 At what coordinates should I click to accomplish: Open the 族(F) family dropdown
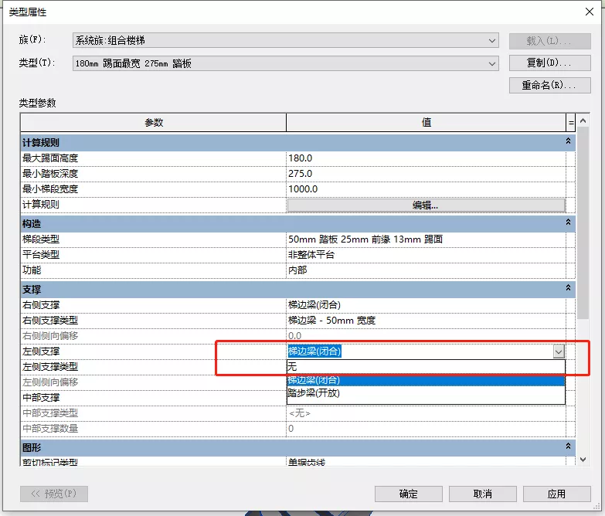(x=492, y=40)
